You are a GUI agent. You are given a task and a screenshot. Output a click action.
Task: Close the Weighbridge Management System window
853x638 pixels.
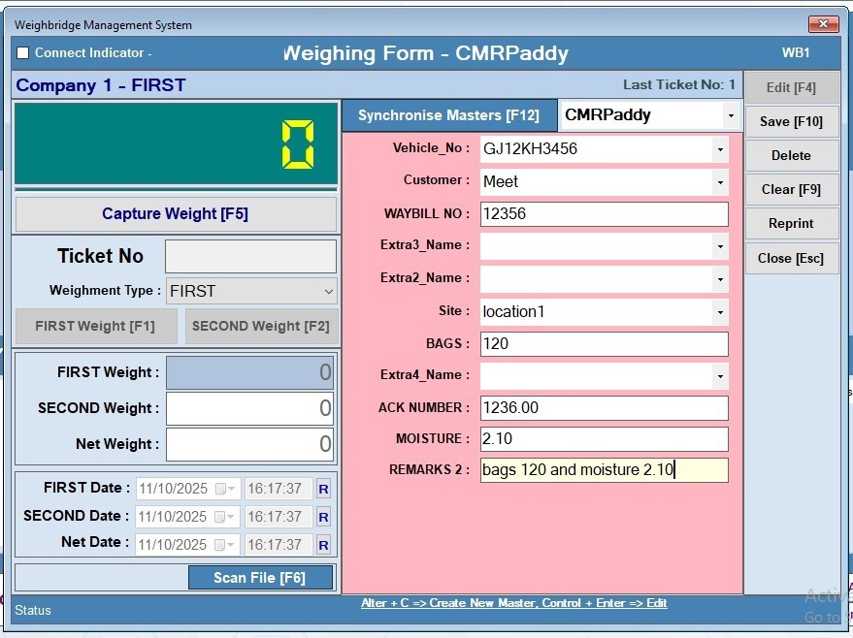click(823, 24)
